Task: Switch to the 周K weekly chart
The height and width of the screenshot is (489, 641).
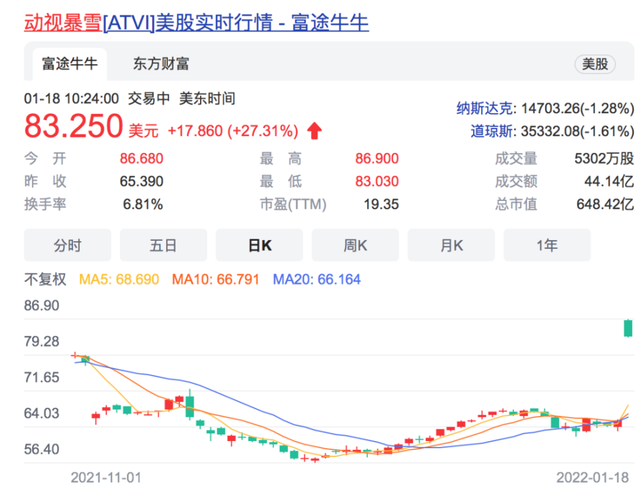Action: coord(355,245)
